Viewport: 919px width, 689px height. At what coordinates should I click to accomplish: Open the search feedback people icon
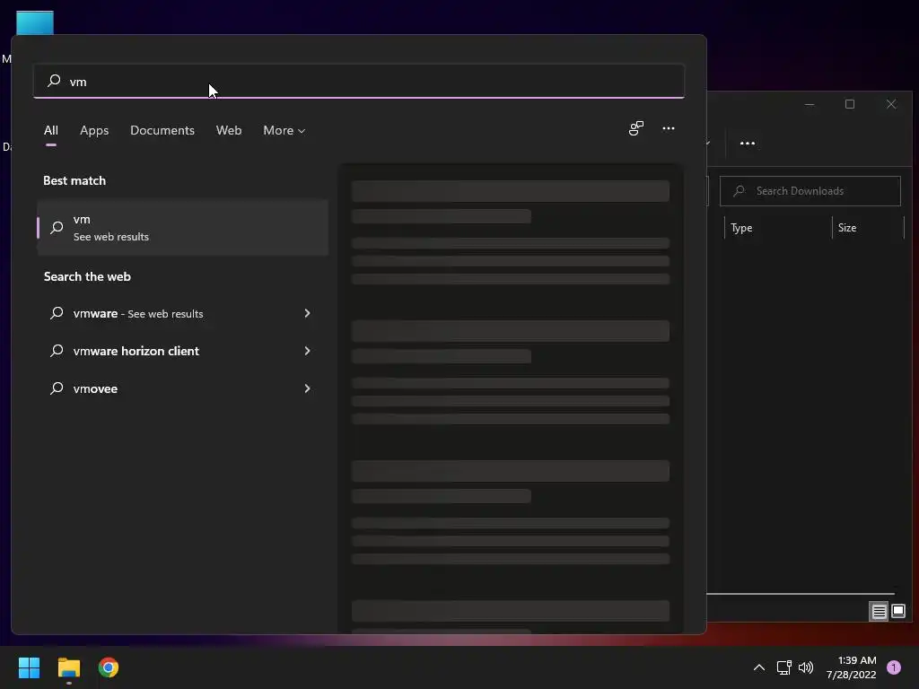click(636, 128)
